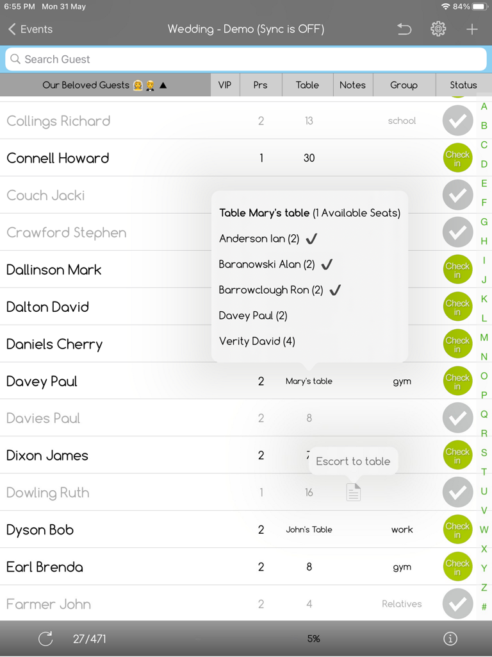Tap the 5% progress indicator at bottom

pos(313,638)
